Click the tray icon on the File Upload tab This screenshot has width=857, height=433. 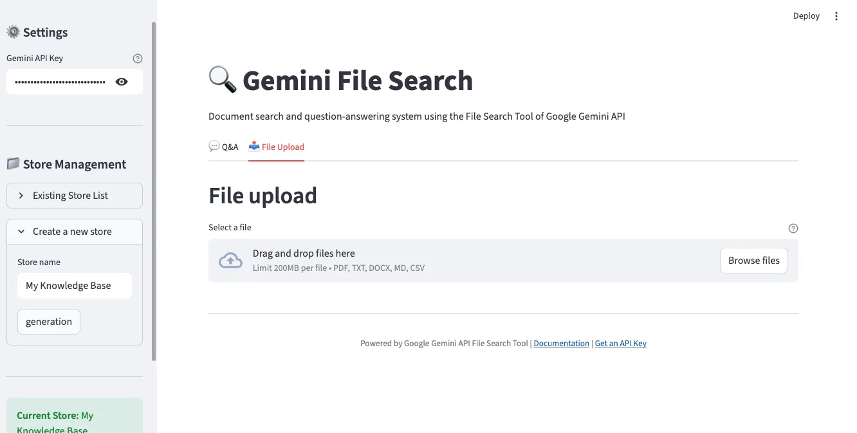click(253, 146)
